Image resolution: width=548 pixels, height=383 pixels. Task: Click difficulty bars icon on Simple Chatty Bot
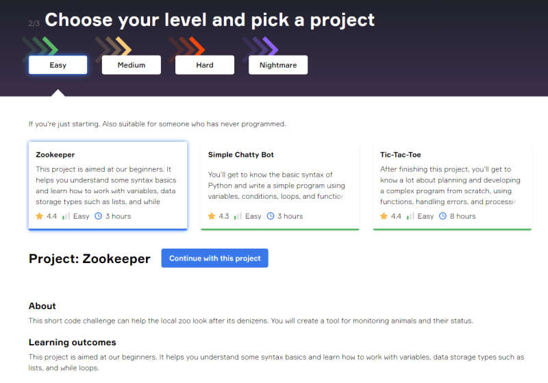coord(238,216)
